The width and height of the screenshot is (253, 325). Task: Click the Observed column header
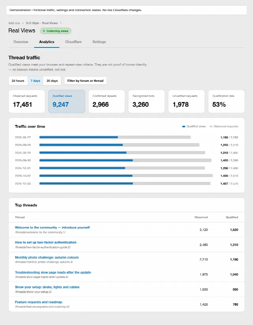pyautogui.click(x=201, y=217)
